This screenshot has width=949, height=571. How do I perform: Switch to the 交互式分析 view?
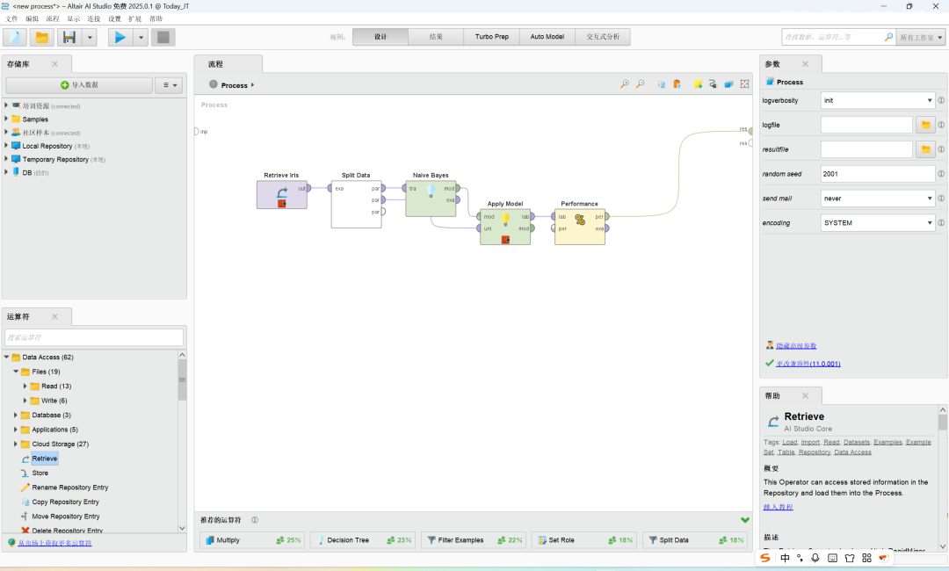click(603, 37)
